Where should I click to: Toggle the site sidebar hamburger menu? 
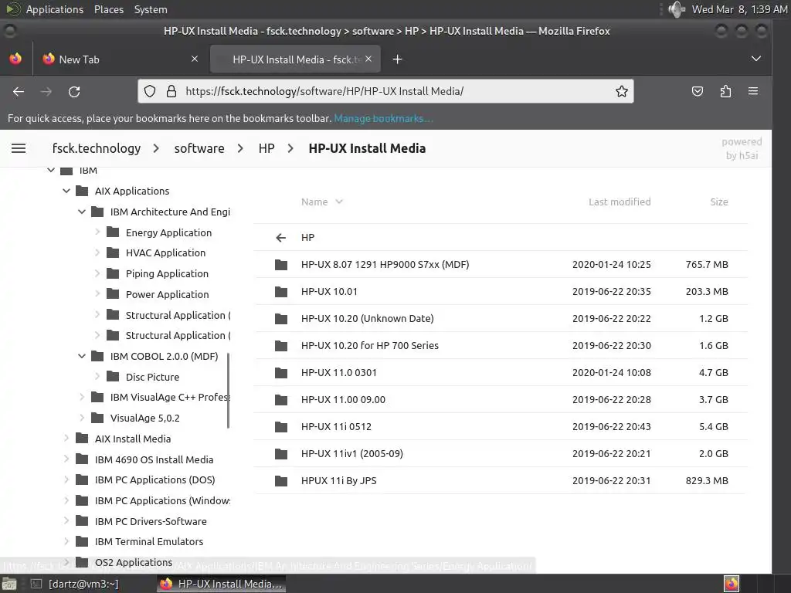19,148
